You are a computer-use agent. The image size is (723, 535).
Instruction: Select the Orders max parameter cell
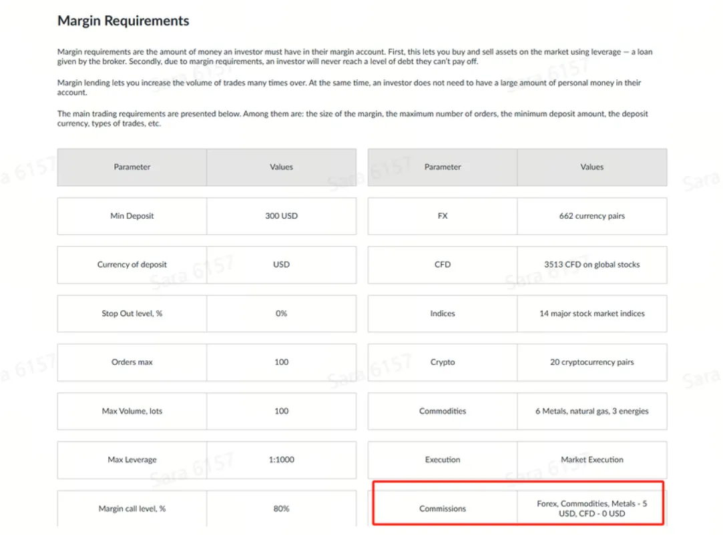click(132, 362)
